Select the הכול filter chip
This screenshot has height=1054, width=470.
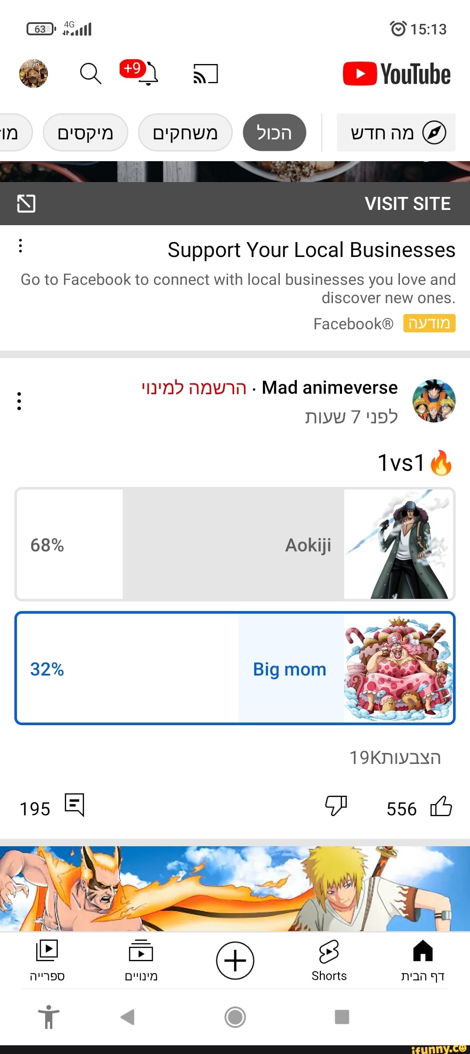coord(274,133)
